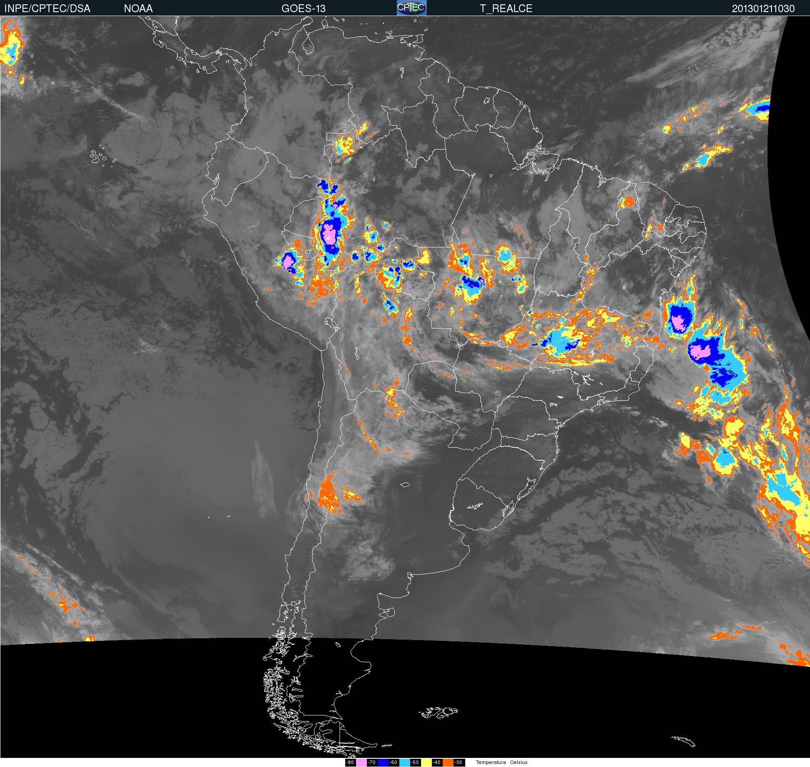Click the orange legend color swatch

coord(448,763)
